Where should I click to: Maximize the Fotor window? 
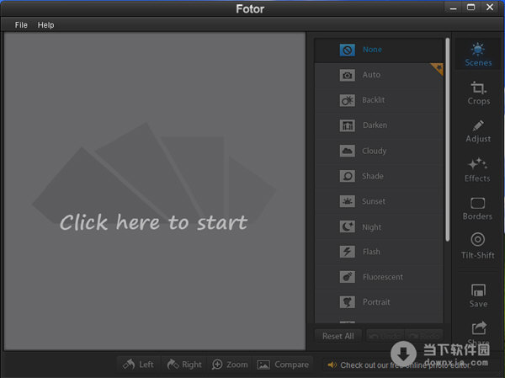(x=470, y=8)
